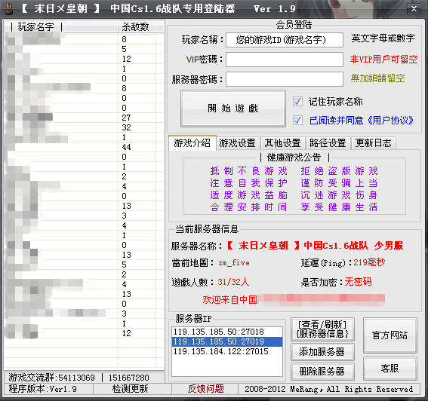Select server 119.135.185.50:27019
Screen dimensions: 428x401
[227, 341]
